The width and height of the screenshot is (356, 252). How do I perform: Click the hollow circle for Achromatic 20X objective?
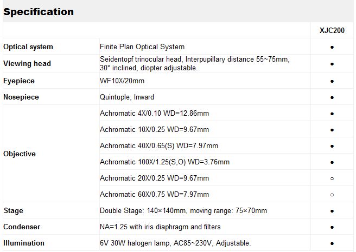(x=332, y=178)
